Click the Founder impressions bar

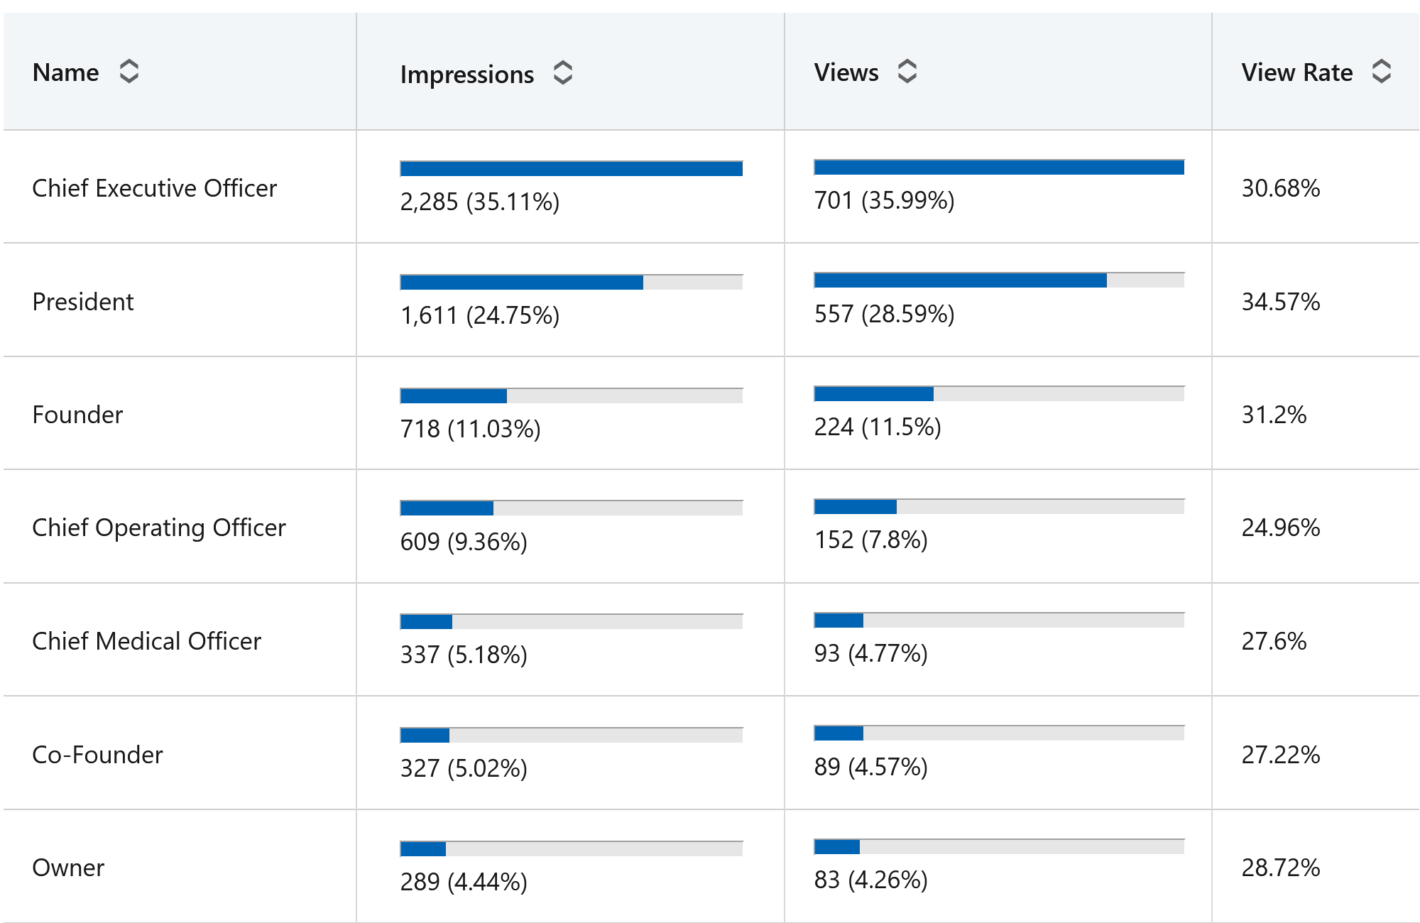point(571,395)
